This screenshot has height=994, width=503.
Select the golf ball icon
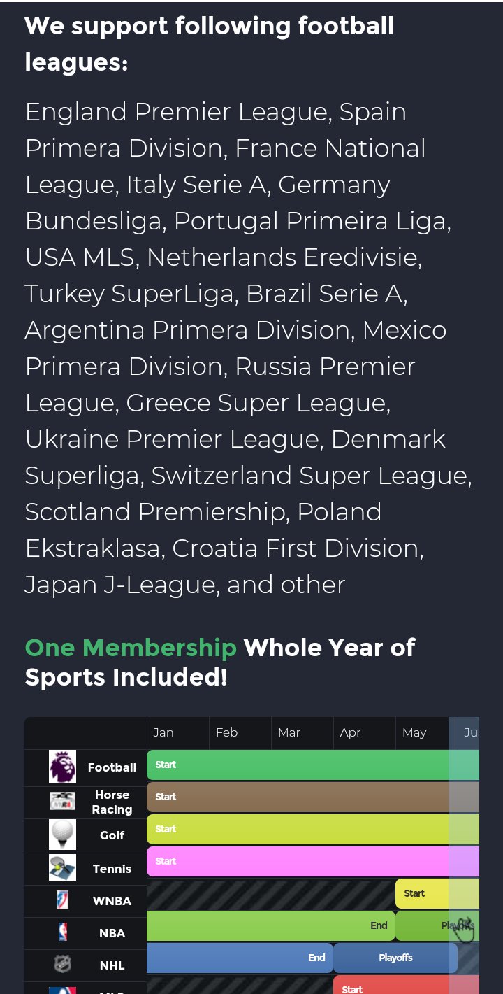coord(62,835)
